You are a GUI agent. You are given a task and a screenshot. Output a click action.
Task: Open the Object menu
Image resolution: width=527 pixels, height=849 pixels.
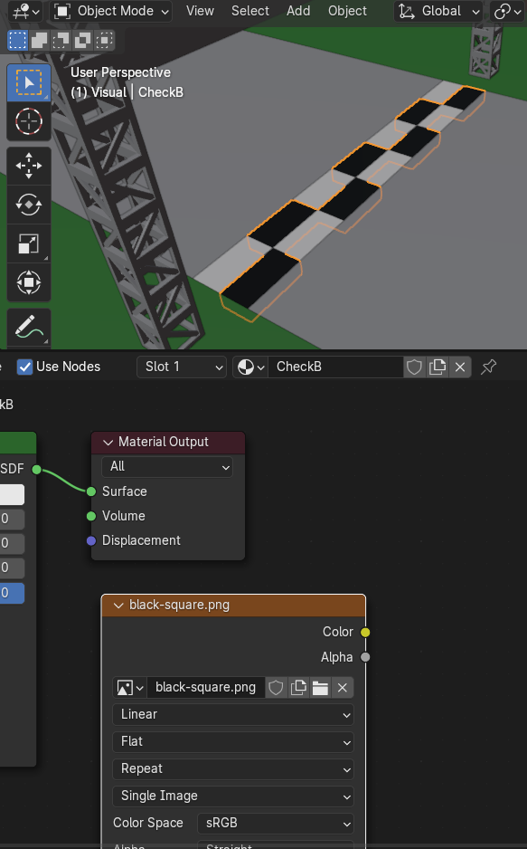(x=347, y=11)
